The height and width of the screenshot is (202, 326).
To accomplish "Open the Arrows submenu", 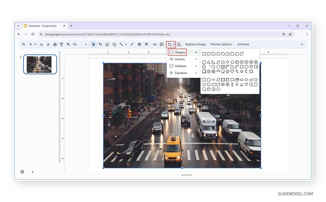I will (183, 59).
